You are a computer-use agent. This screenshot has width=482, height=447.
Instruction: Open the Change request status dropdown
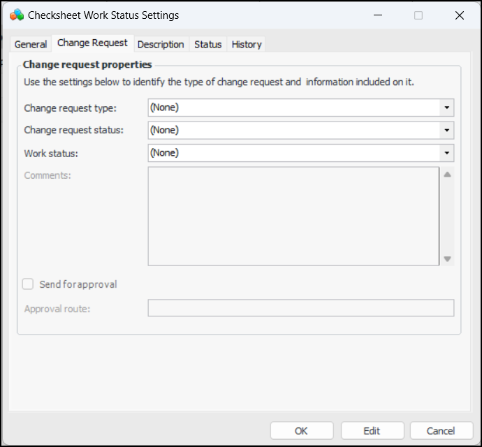click(x=446, y=130)
